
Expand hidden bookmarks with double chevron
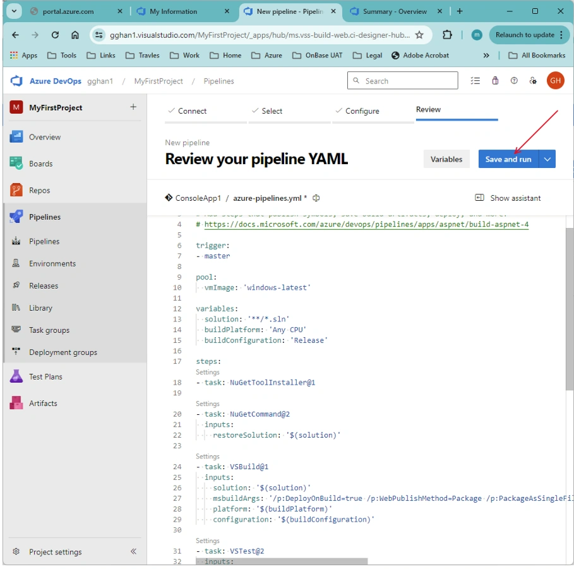click(486, 56)
